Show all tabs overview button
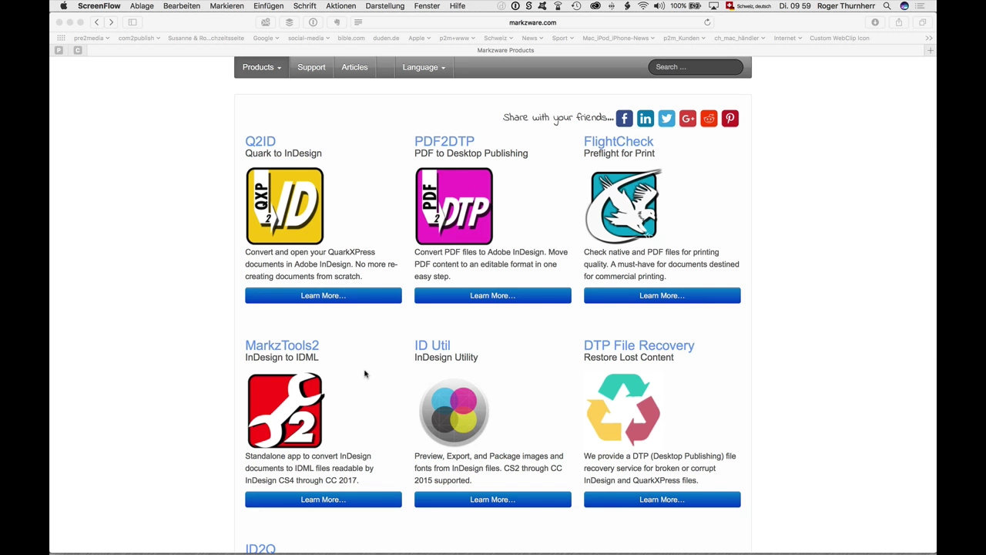The height and width of the screenshot is (555, 986). [x=923, y=22]
